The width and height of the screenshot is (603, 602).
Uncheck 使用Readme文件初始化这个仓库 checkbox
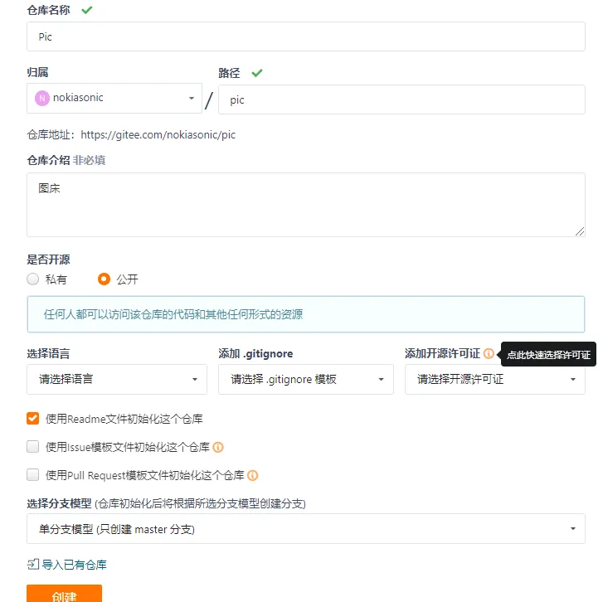pos(33,418)
